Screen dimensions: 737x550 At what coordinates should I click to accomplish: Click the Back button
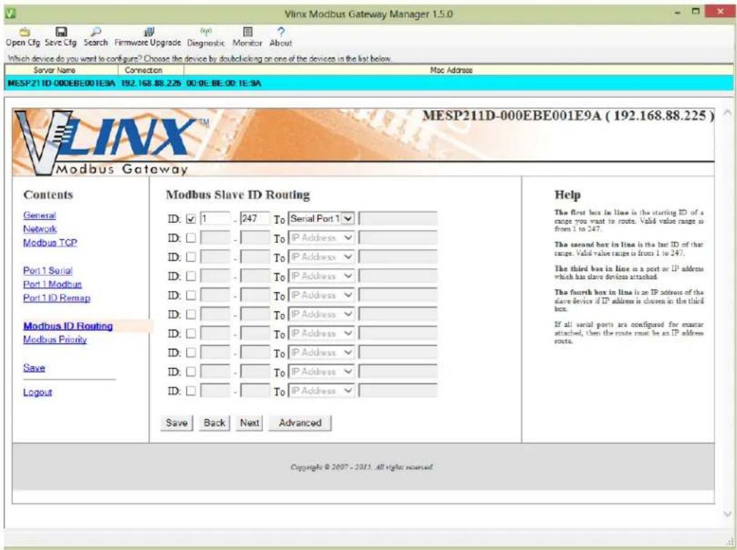point(215,423)
